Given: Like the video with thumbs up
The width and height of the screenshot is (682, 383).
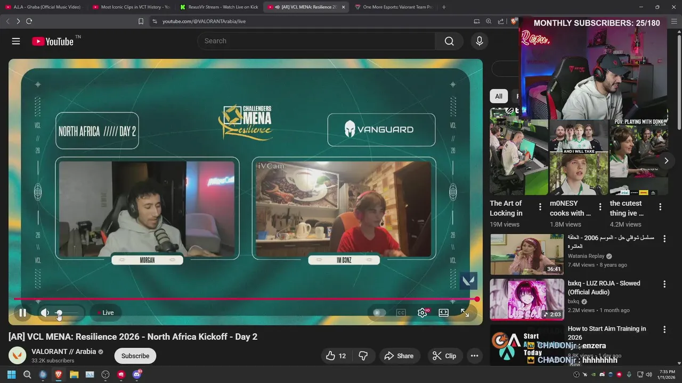Looking at the screenshot, I should (336, 356).
